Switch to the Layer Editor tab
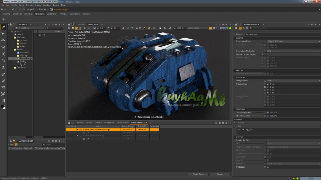The image size is (321, 180). (123, 123)
